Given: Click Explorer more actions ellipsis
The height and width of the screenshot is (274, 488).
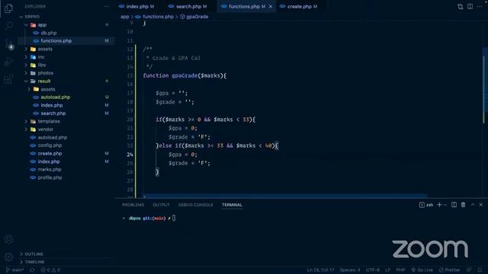Looking at the screenshot, I should [106, 6].
